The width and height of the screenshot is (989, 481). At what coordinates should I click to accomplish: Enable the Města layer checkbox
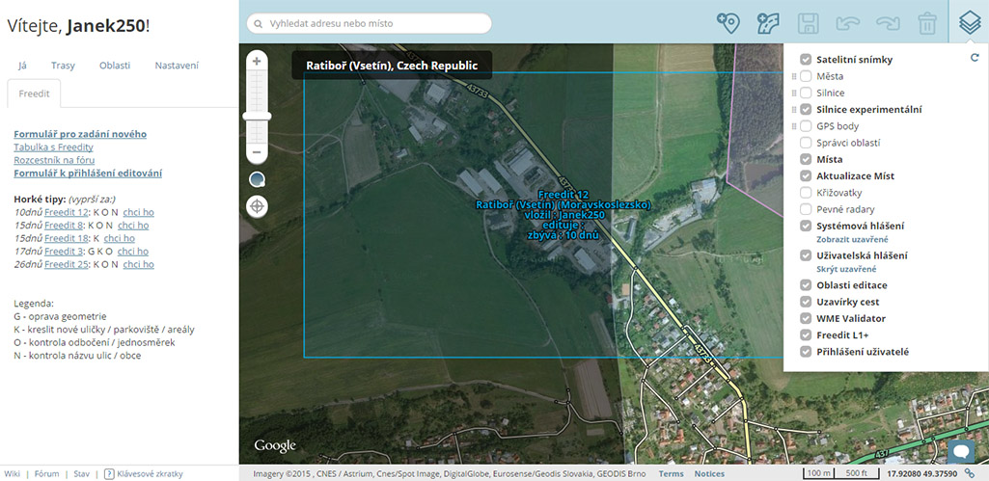[806, 76]
